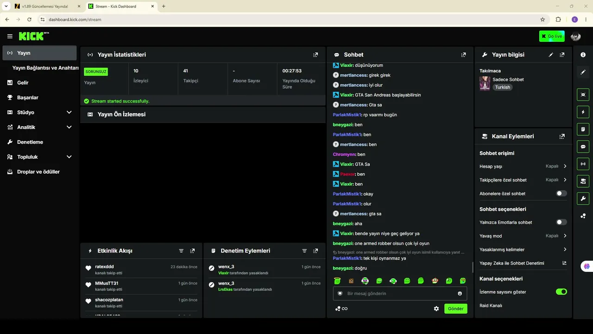Click the pencil edit icon in right rail
The width and height of the screenshot is (593, 334).
click(x=583, y=72)
